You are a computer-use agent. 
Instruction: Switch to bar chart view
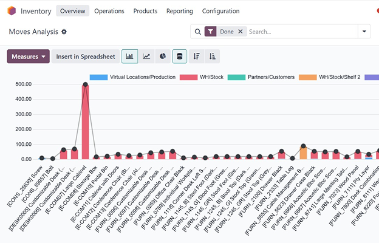pos(129,56)
